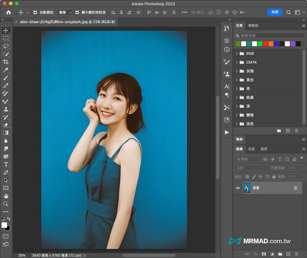Open 種類 layer filter dropdown

pyautogui.click(x=247, y=159)
